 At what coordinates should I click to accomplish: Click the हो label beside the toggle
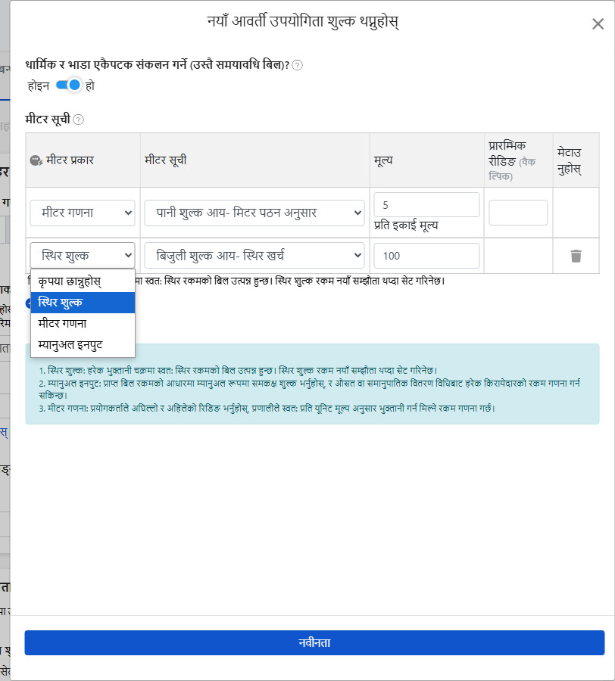[x=90, y=86]
